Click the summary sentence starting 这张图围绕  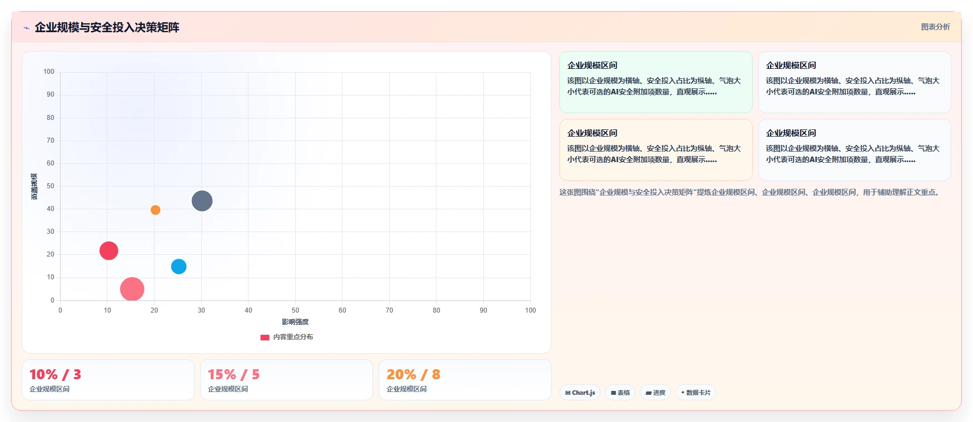tap(751, 193)
